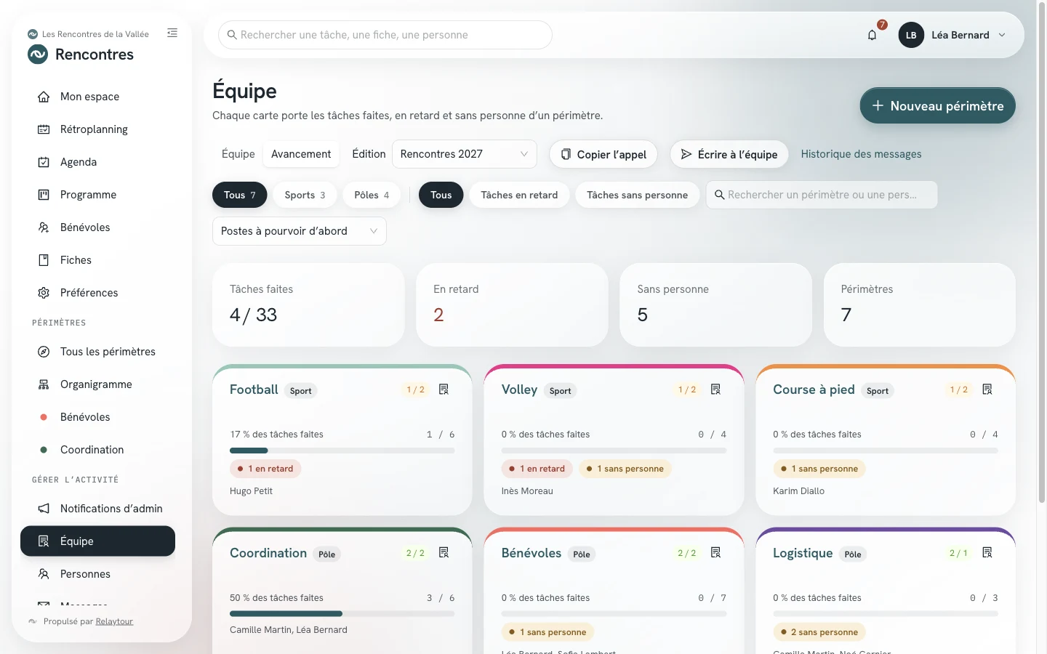This screenshot has width=1047, height=654.
Task: Open the Football card sheet icon
Action: 444,389
